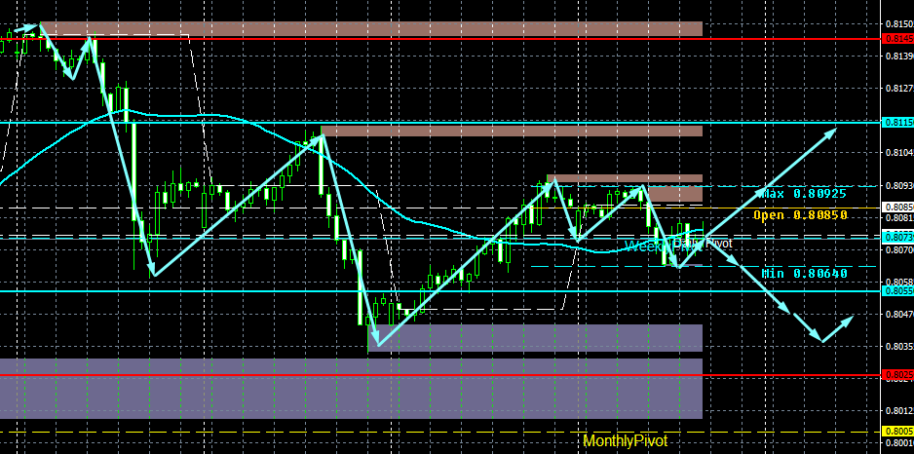Select the yellow 0.8005 price tag
The width and height of the screenshot is (914, 454).
(x=898, y=432)
